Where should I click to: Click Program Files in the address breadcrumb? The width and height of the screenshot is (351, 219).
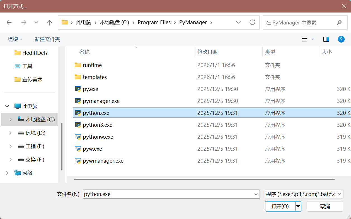(x=154, y=22)
